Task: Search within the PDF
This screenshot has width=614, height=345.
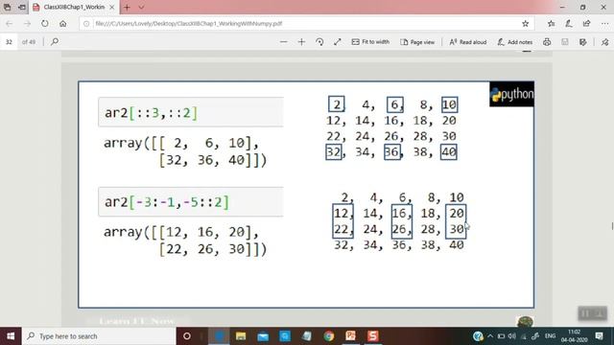Action: coord(55,41)
